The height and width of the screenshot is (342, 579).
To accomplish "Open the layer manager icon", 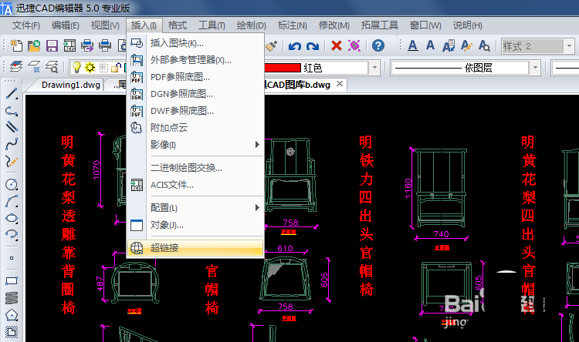I will pos(16,67).
